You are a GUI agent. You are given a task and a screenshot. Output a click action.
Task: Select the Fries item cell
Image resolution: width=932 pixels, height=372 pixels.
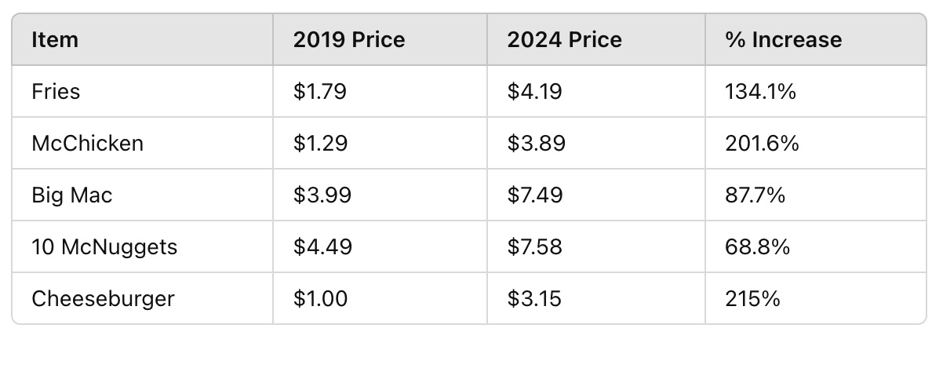[x=56, y=92]
